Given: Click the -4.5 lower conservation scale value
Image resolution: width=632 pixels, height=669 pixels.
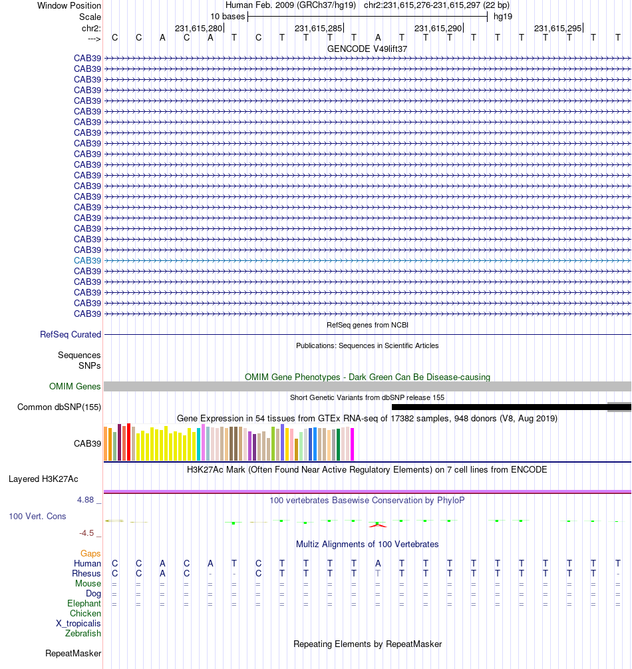Looking at the screenshot, I should (x=86, y=533).
